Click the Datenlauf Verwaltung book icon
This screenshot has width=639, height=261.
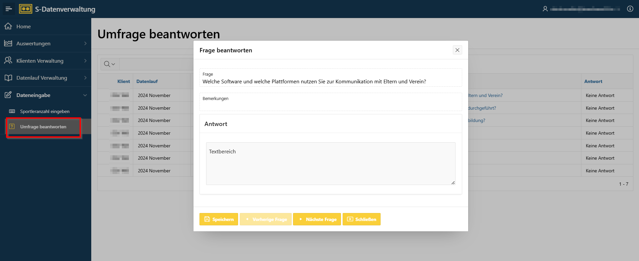coord(8,78)
